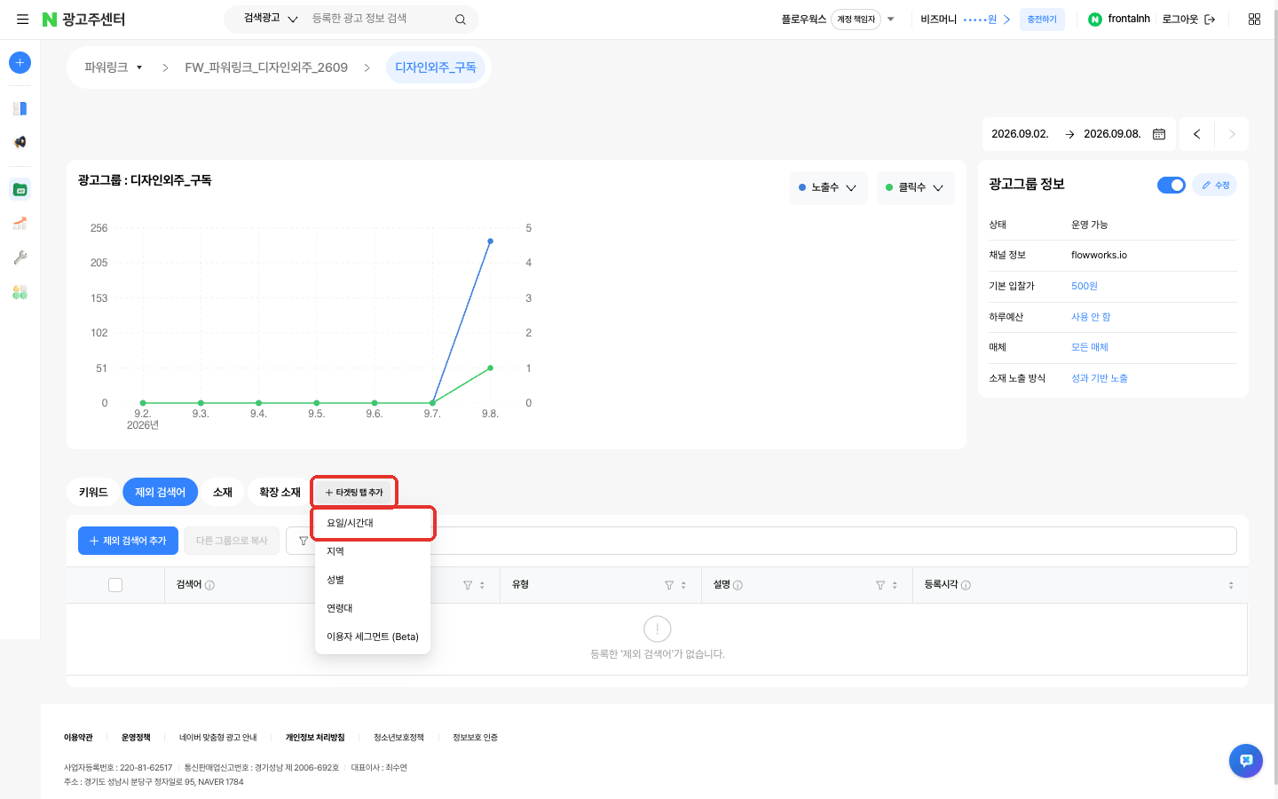The height and width of the screenshot is (799, 1278).
Task: Open the 500원 base bid link
Action: (1085, 286)
